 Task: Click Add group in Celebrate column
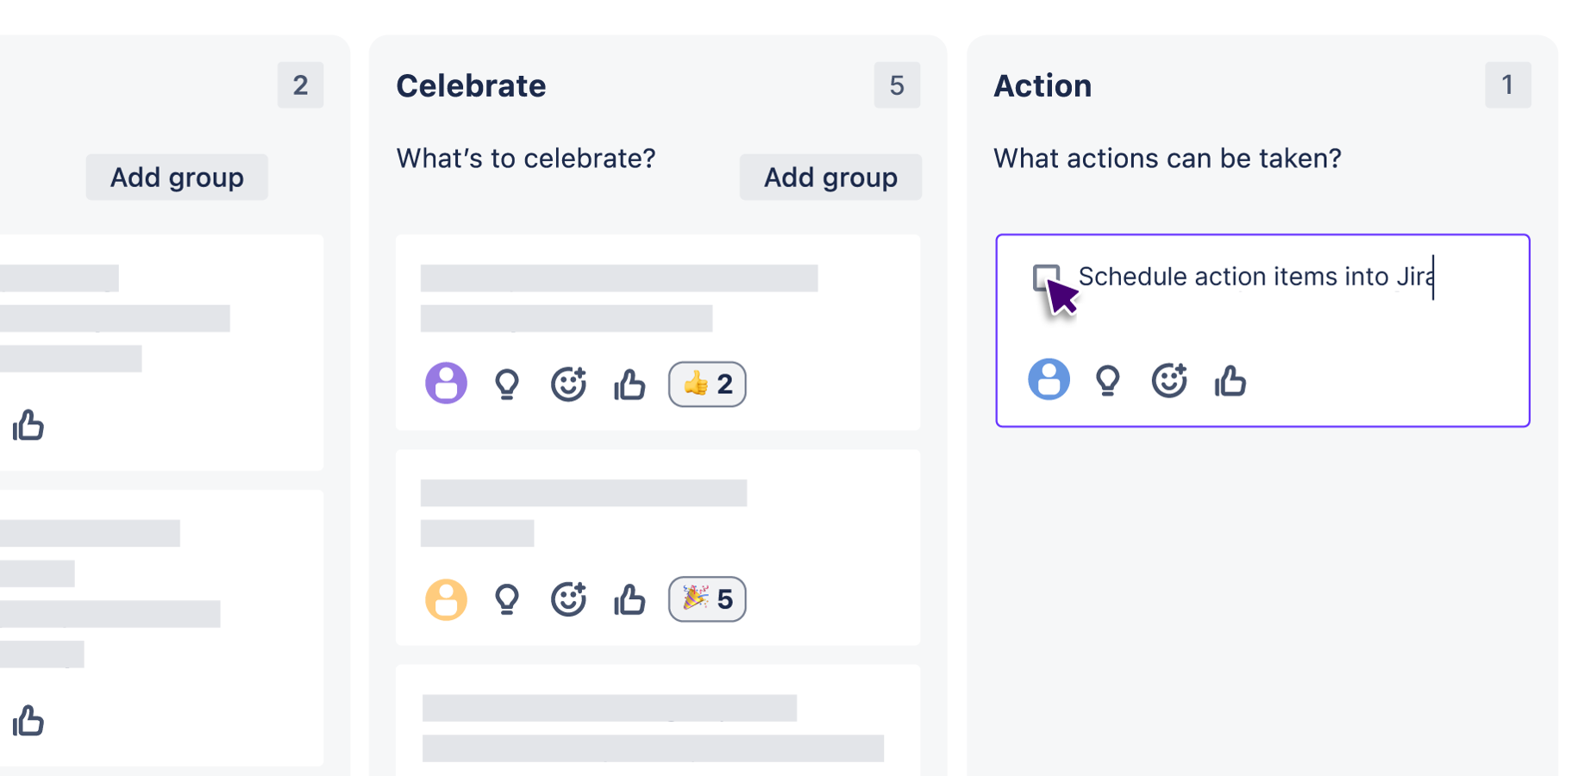[x=830, y=178]
